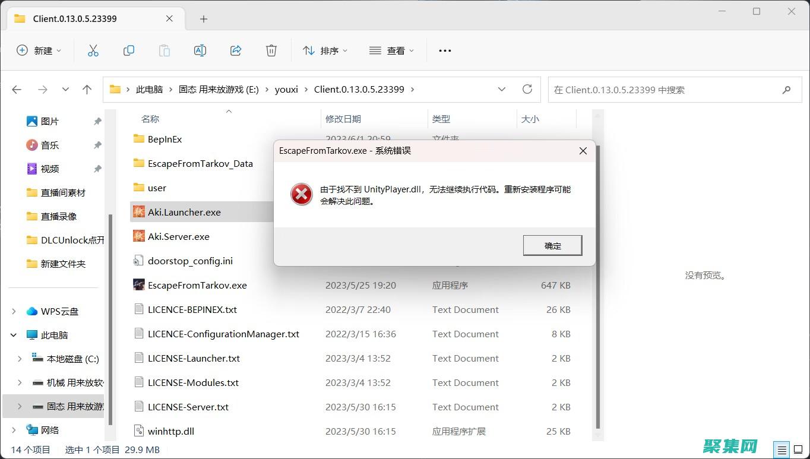Click the Share icon in the toolbar
810x459 pixels.
(235, 50)
